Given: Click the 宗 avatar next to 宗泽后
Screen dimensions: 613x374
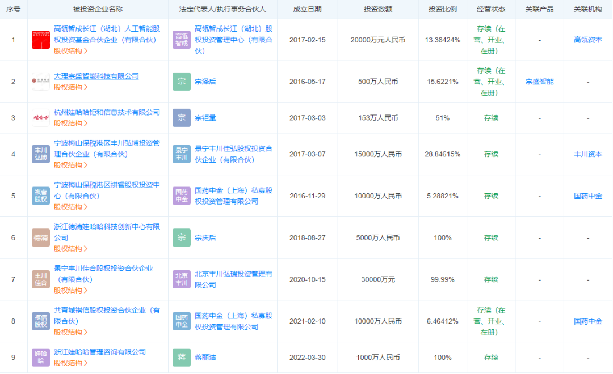Looking at the screenshot, I should pyautogui.click(x=182, y=82).
